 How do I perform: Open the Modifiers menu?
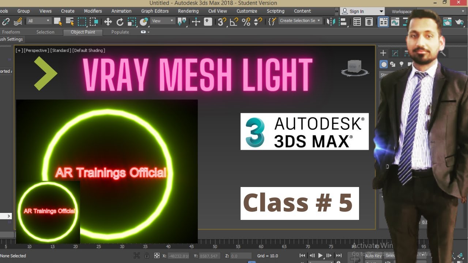click(x=93, y=11)
